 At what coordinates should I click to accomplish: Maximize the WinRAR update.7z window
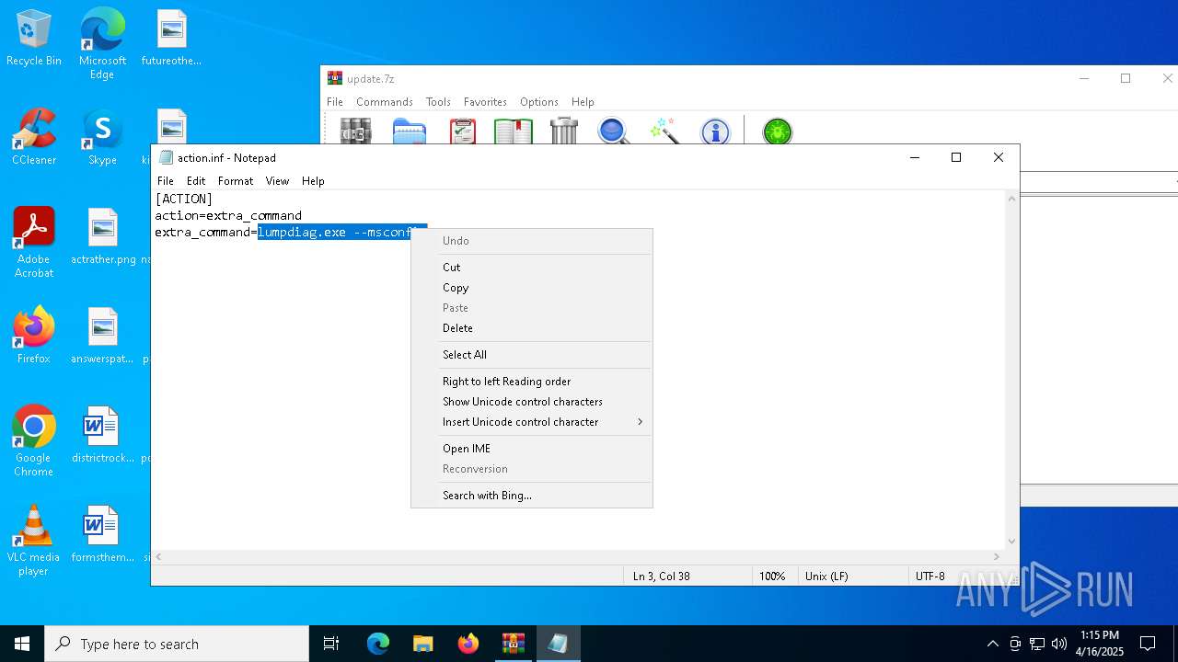1126,79
